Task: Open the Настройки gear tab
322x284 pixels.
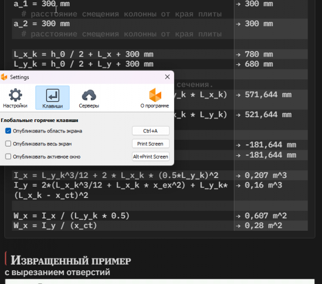Action: tap(15, 98)
